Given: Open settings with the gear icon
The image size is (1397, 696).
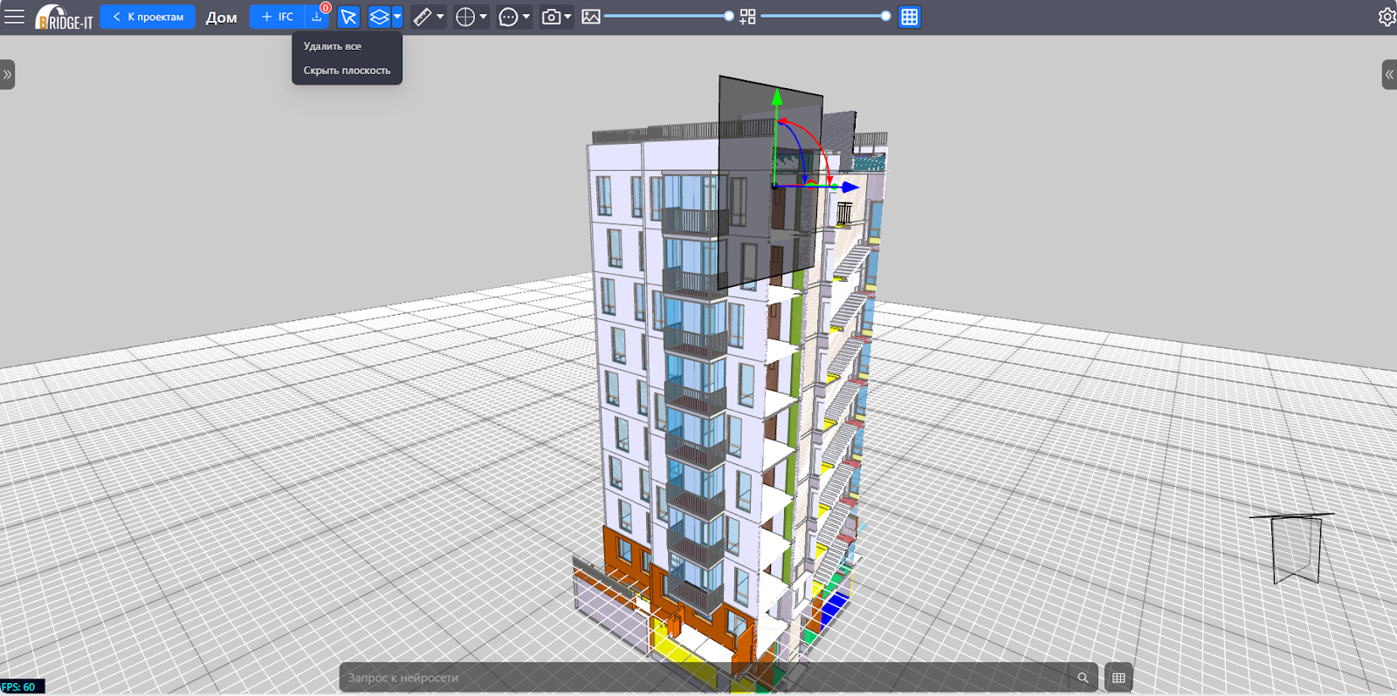Looking at the screenshot, I should 1387,17.
